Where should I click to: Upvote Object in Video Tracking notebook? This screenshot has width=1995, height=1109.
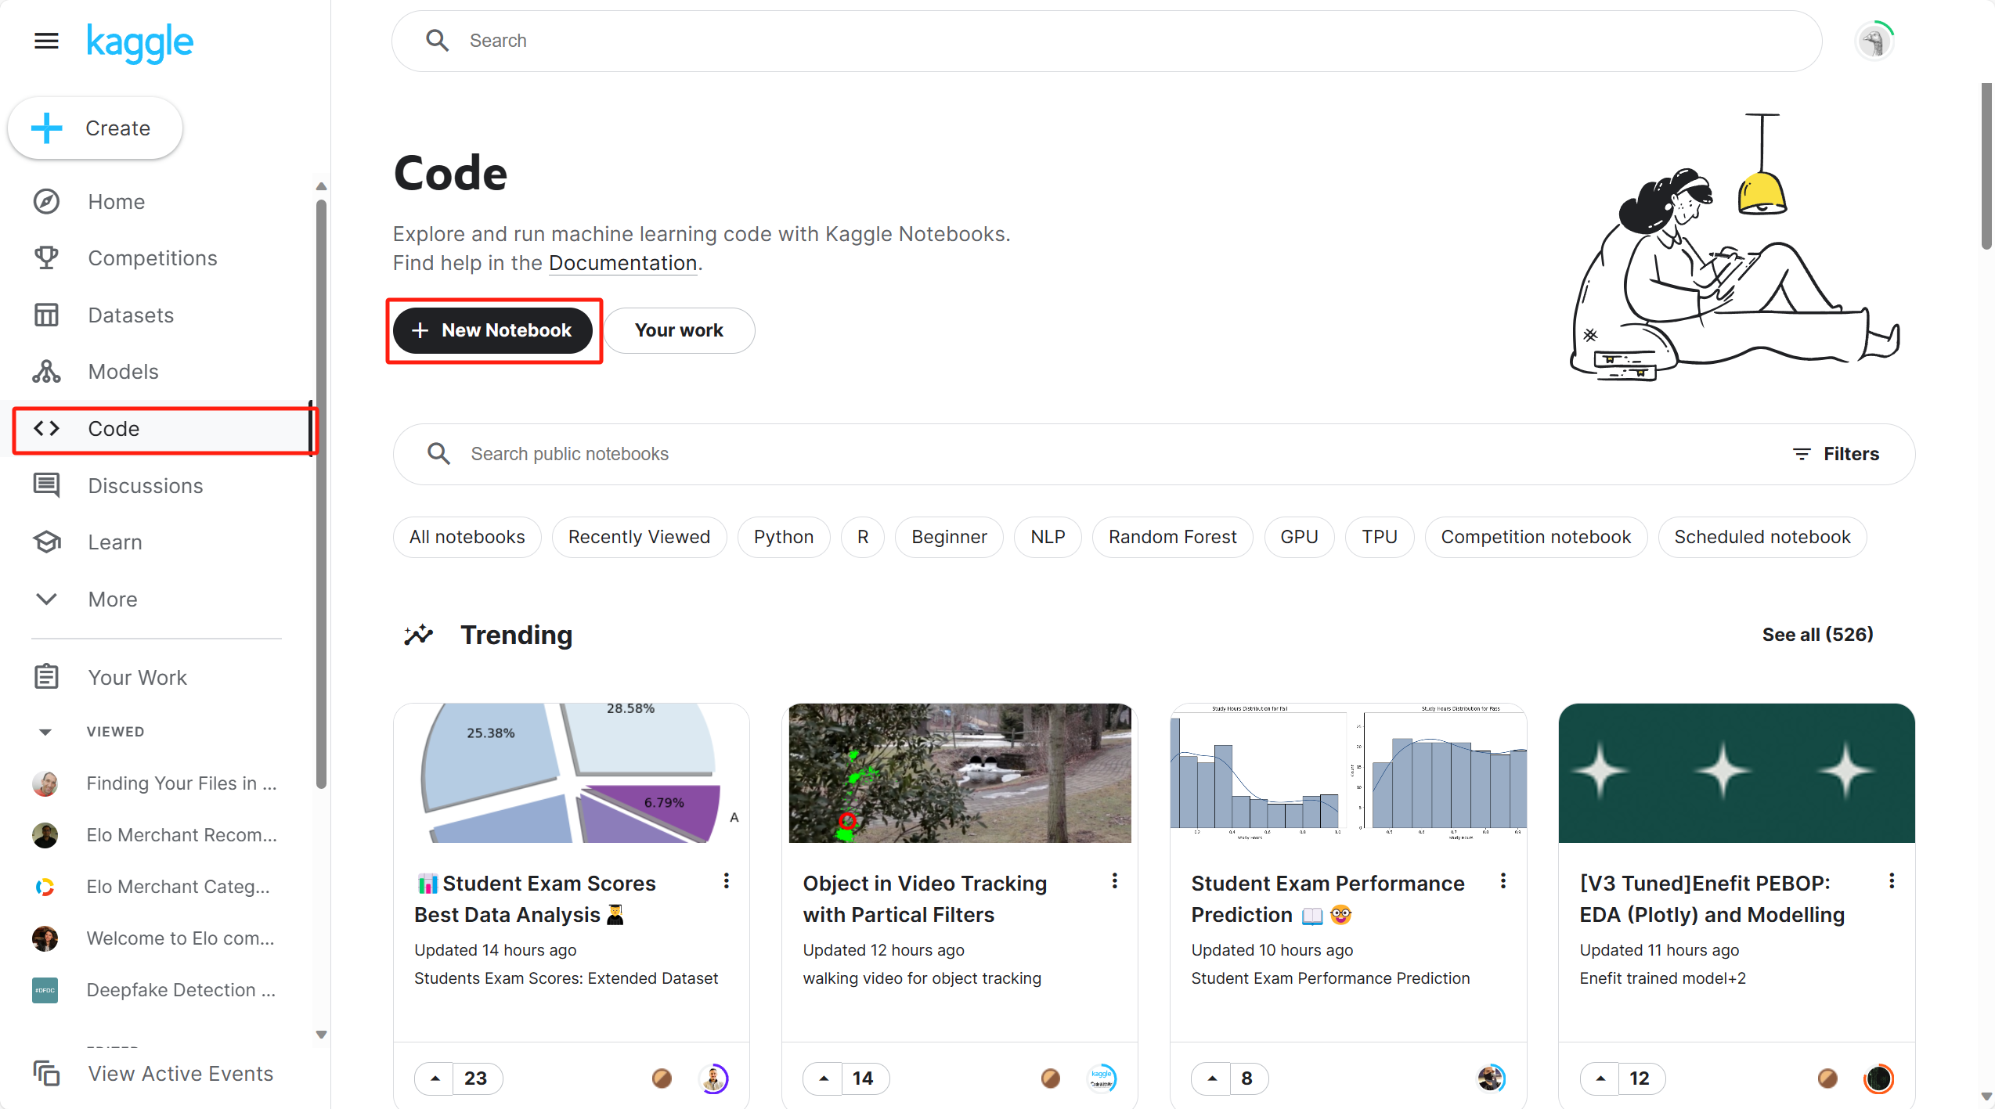pyautogui.click(x=824, y=1078)
